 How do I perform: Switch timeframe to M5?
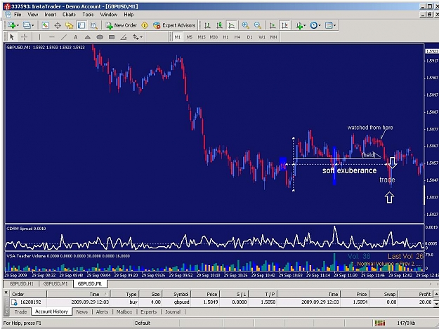pos(190,37)
